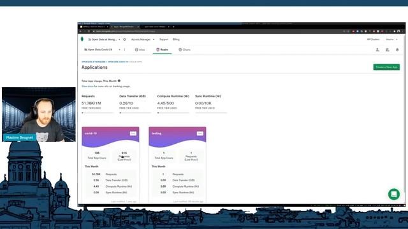Click 215 Requests Last Hour on covid-19
Screen dimensions: 408x229
click(x=124, y=156)
